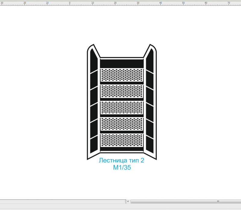This screenshot has width=241, height=210.
Task: Click the page tabs splitter grip
Action: click(125, 201)
